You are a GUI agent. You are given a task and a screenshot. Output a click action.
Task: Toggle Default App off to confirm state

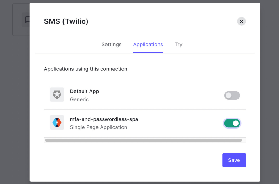232,95
